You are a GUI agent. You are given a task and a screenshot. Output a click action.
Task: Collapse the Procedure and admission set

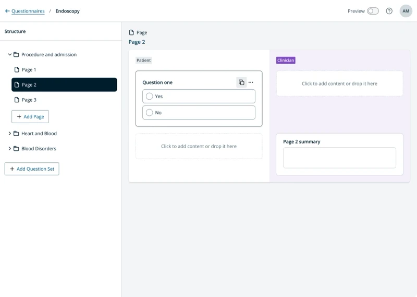[9, 54]
